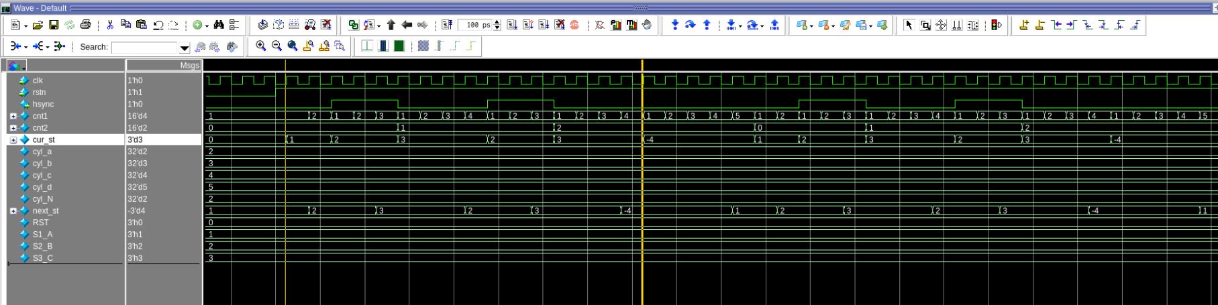Open the green Add dropdown arrow
This screenshot has width=1218, height=305.
point(207,25)
